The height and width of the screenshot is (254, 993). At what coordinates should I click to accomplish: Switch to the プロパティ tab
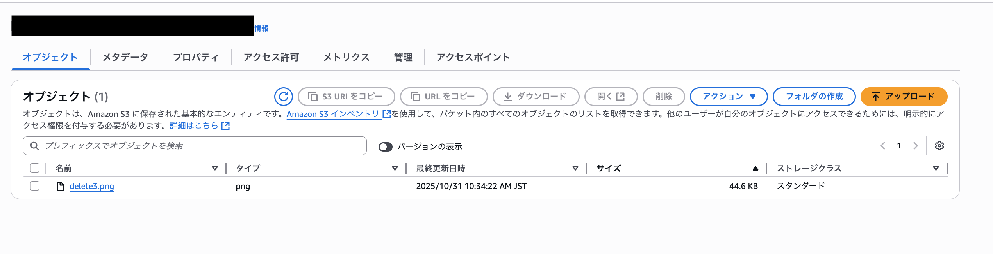[x=196, y=57]
